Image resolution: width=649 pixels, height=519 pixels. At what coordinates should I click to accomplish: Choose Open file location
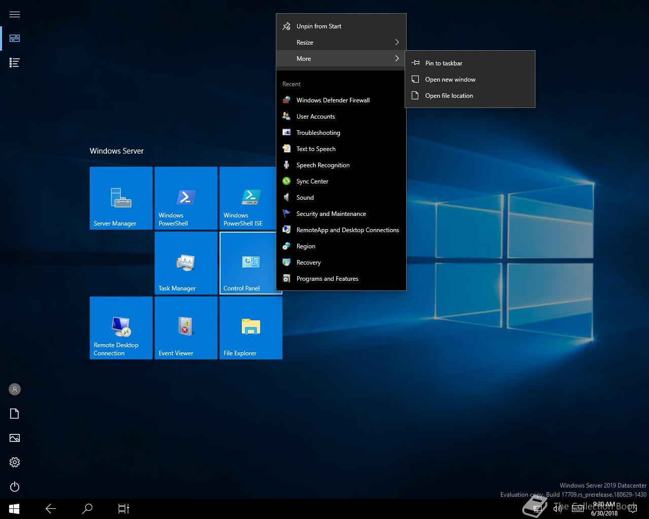click(x=470, y=96)
